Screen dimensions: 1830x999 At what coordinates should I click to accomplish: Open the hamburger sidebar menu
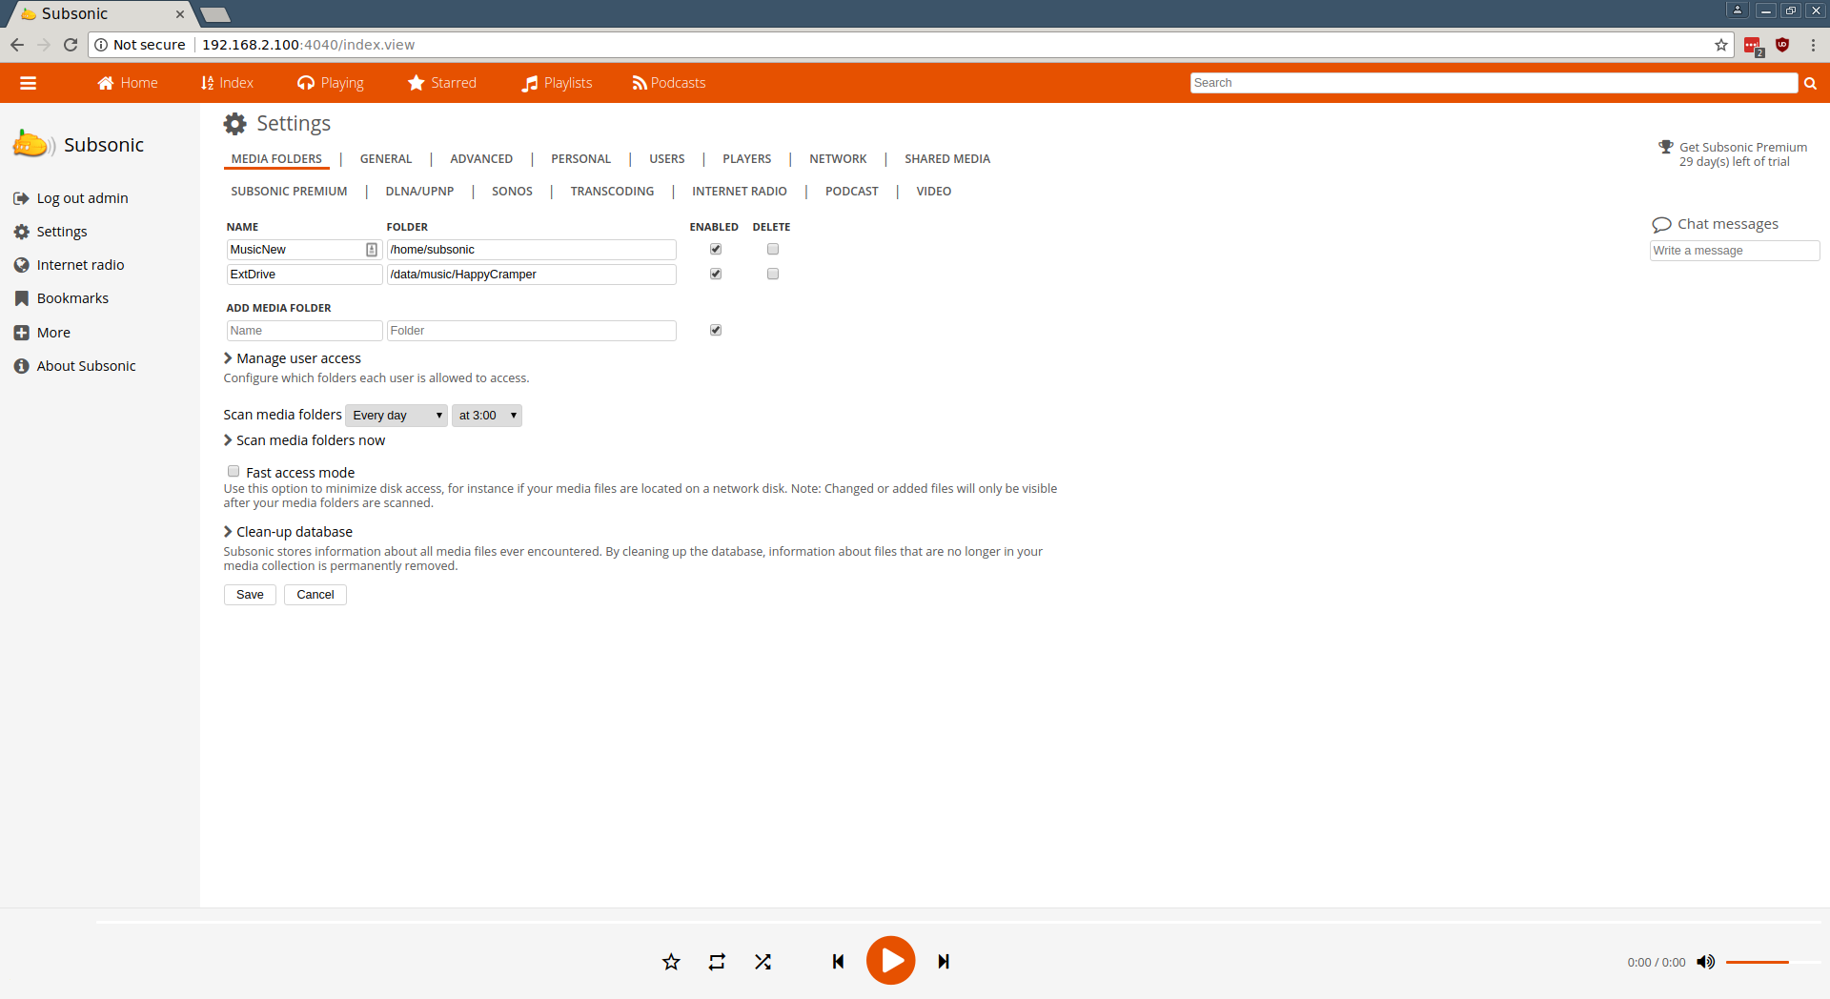point(29,83)
